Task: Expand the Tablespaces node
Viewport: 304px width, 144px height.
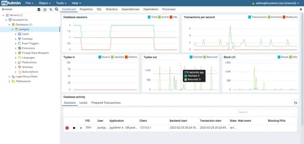Action: click(9, 81)
